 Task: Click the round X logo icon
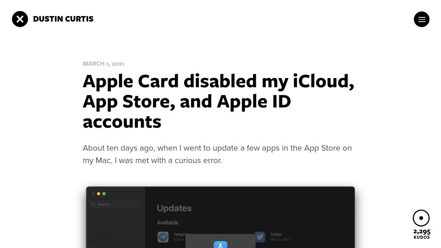pos(20,19)
